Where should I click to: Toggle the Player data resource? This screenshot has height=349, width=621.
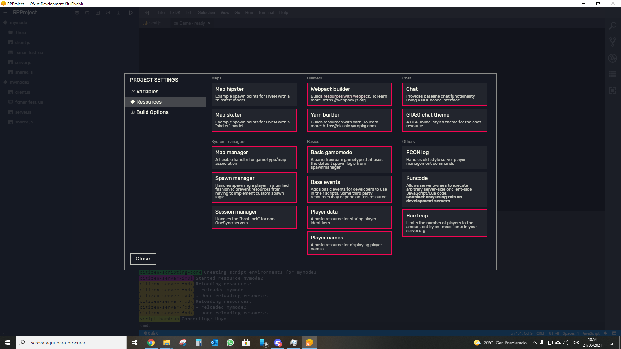349,217
